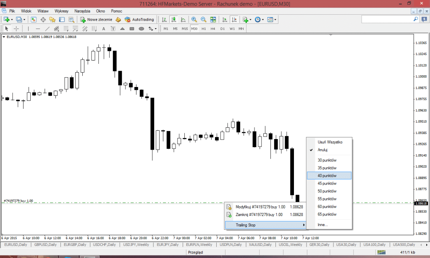The height and width of the screenshot is (258, 430).
Task: Zoom in on the chart
Action: pos(195,19)
